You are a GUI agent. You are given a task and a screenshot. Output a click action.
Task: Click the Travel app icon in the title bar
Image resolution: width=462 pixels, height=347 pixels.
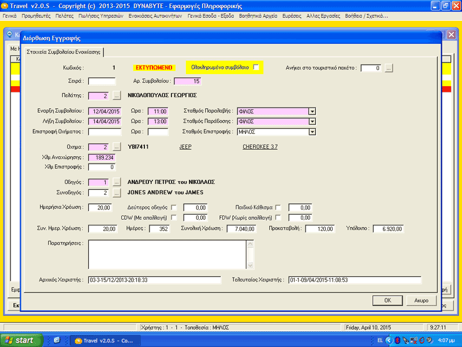tap(5, 6)
